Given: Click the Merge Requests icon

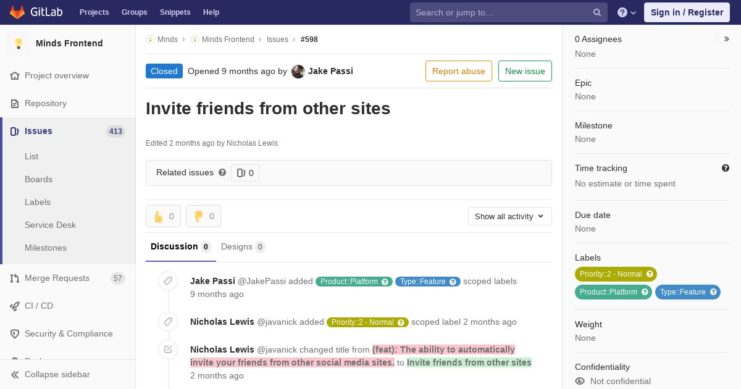Looking at the screenshot, I should click(x=15, y=278).
